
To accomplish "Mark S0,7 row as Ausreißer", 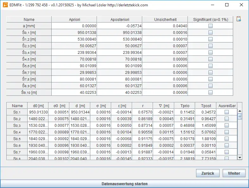I will click(227, 152).
